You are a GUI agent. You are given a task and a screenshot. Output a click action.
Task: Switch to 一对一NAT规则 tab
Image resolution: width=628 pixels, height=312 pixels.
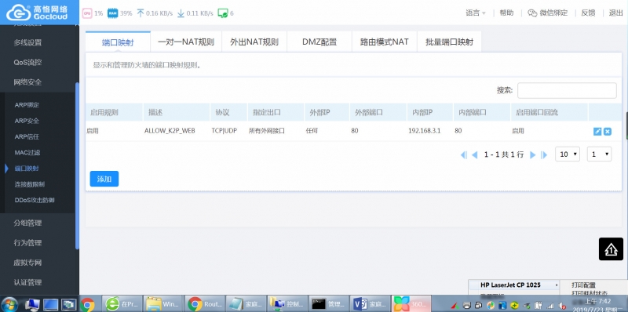(x=186, y=42)
